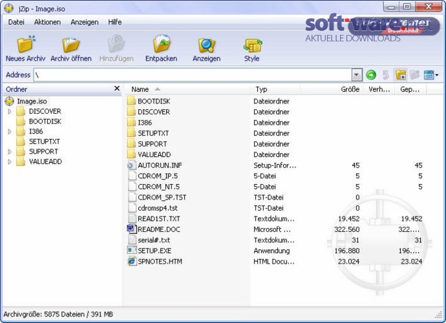
Task: Open the Anzeigen menu in menu bar
Action: pyautogui.click(x=85, y=22)
